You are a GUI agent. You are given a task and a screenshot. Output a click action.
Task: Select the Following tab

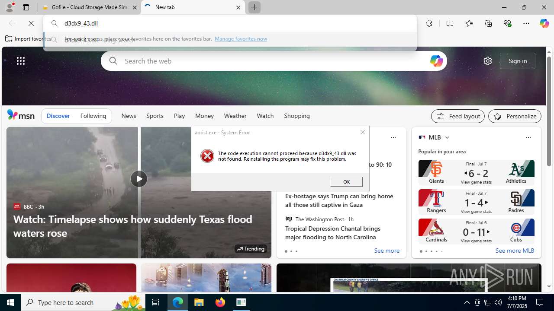tap(93, 116)
